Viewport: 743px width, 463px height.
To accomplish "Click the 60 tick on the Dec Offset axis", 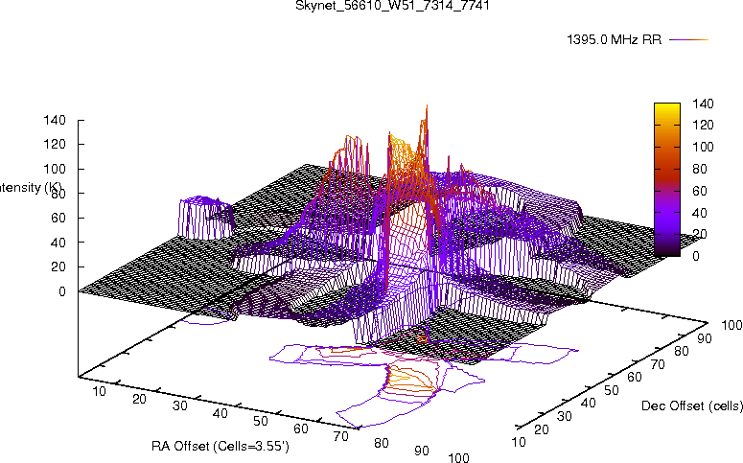I will (634, 378).
